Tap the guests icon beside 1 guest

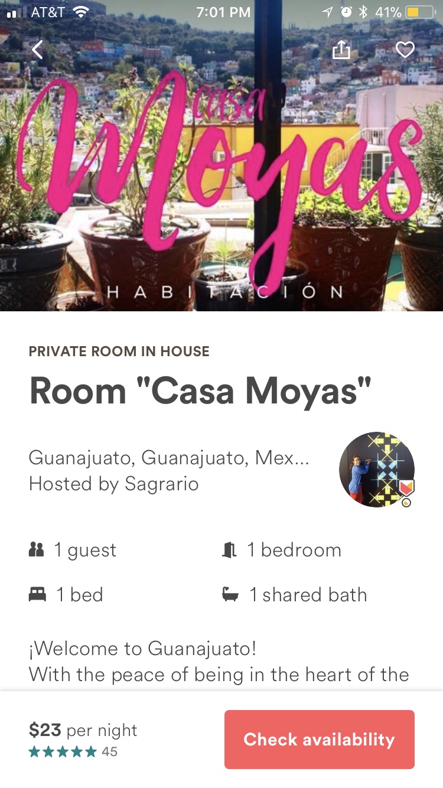(x=37, y=551)
